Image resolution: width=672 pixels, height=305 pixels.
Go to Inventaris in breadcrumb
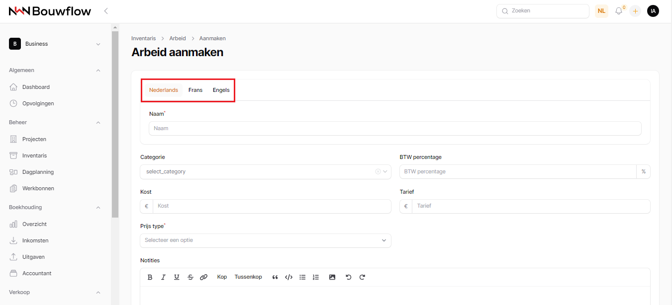[x=143, y=38]
